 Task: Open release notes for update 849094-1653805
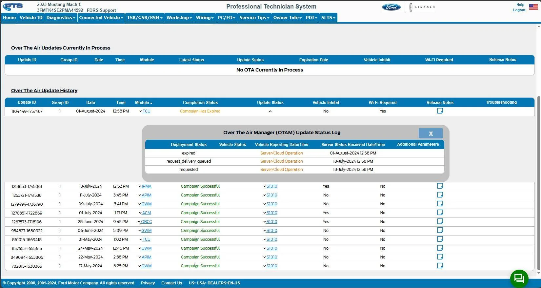tap(440, 257)
